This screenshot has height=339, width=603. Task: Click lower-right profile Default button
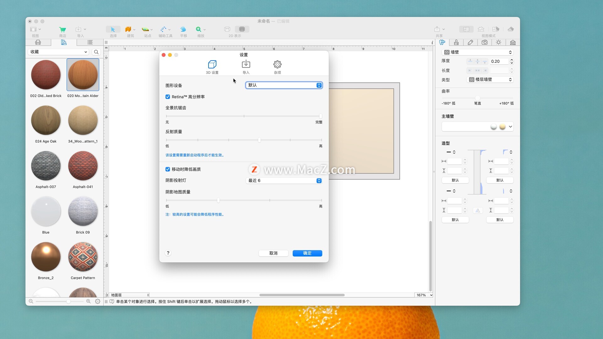tap(500, 220)
